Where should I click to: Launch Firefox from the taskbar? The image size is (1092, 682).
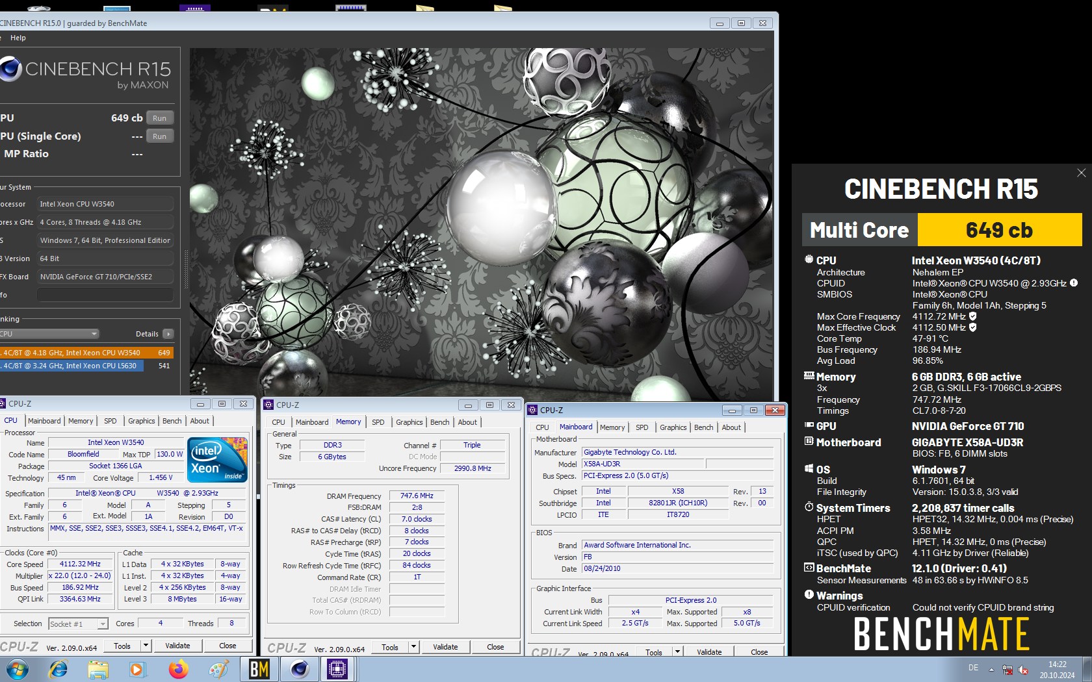point(178,669)
